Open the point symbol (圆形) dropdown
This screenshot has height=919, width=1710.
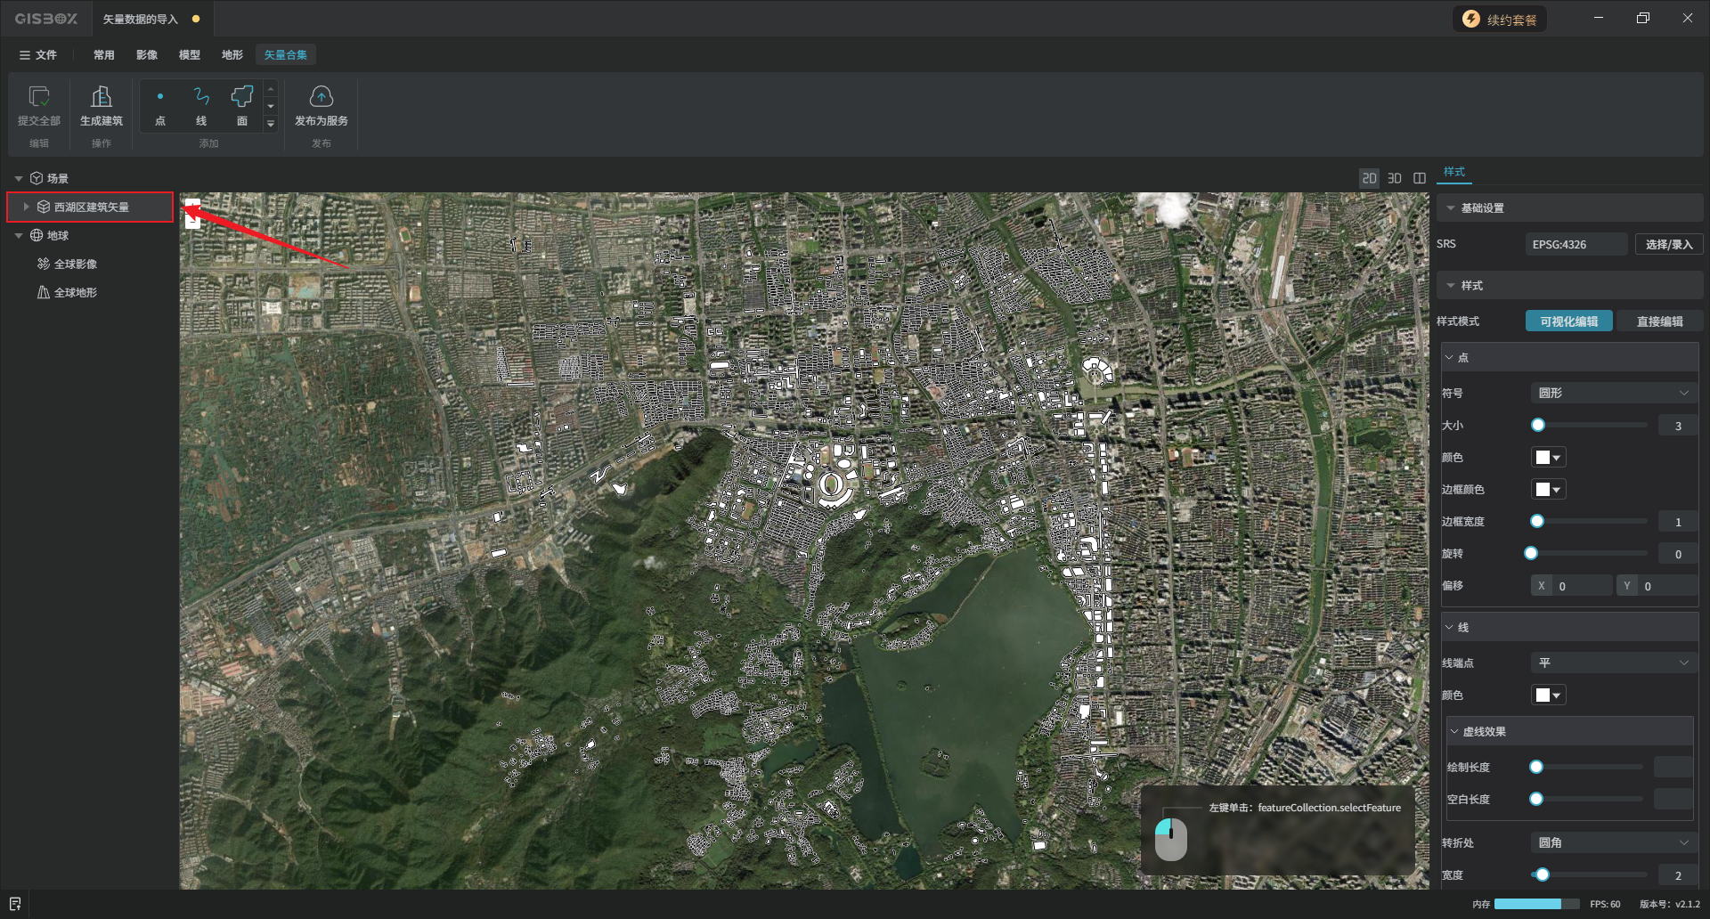(1612, 393)
